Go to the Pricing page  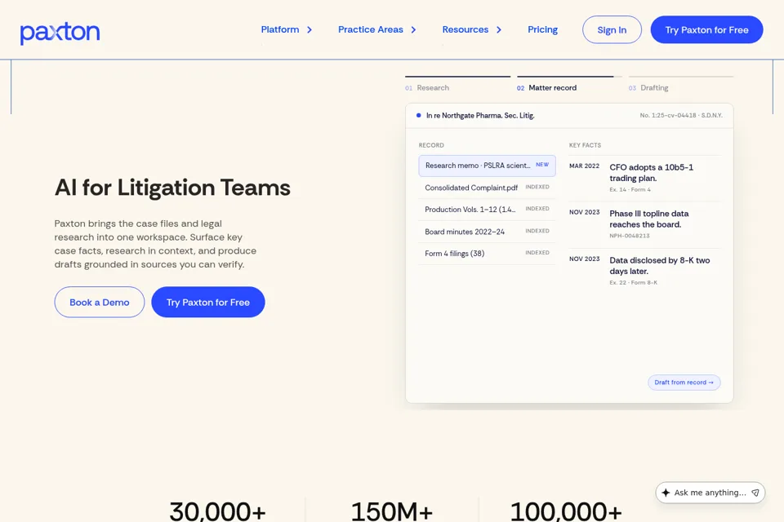[x=542, y=29]
